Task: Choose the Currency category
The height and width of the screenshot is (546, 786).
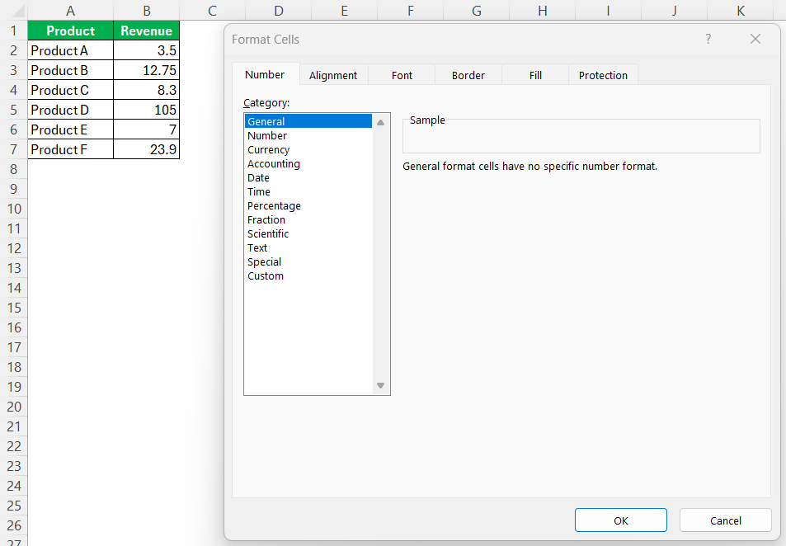Action: pyautogui.click(x=308, y=149)
